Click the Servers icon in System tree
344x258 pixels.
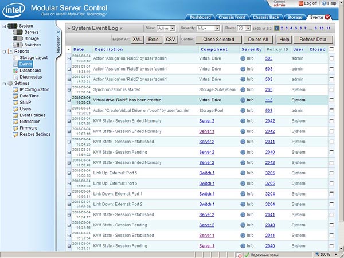pos(17,32)
